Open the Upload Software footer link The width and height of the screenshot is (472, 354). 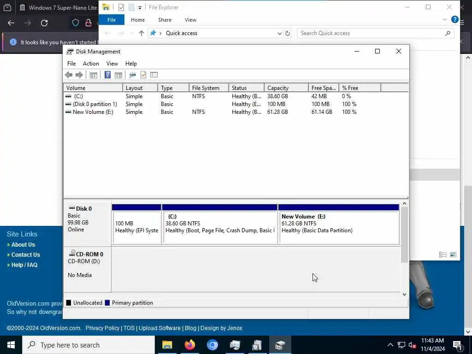pyautogui.click(x=159, y=328)
